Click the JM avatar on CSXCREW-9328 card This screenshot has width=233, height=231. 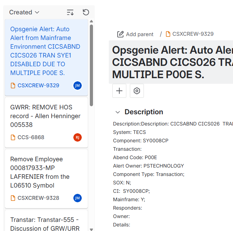click(78, 198)
